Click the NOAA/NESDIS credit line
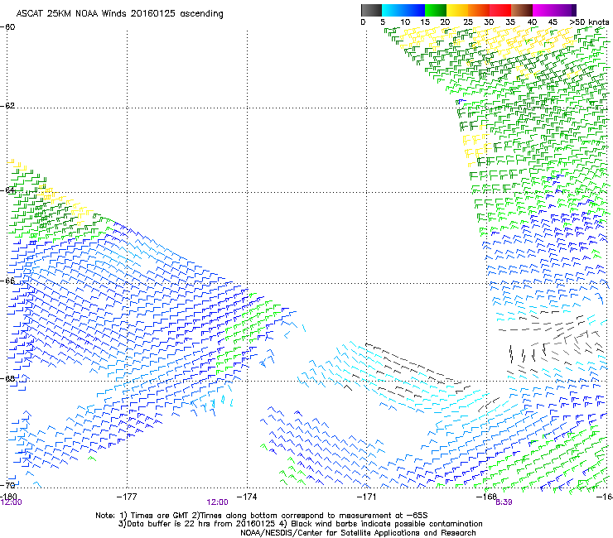 point(358,533)
